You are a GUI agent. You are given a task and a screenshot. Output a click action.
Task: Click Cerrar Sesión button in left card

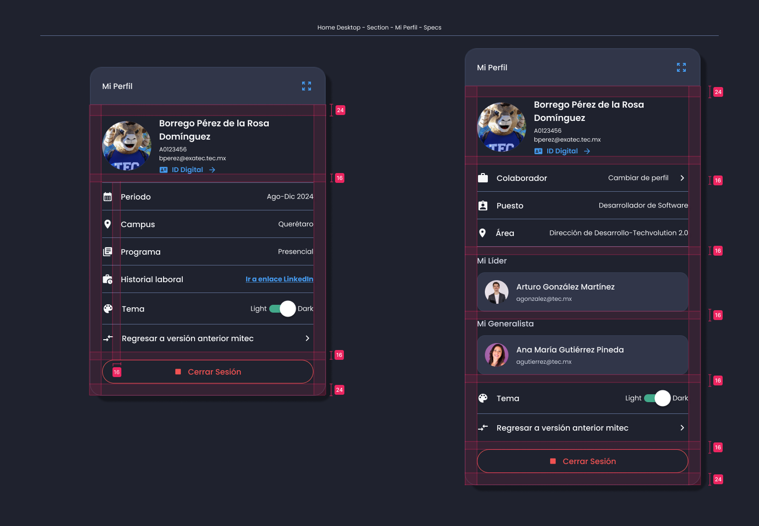coord(208,372)
